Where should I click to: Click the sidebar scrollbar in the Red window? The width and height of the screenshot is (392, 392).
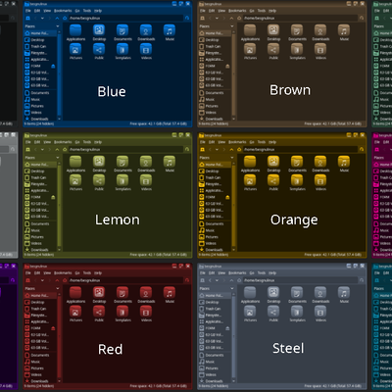tap(59, 336)
